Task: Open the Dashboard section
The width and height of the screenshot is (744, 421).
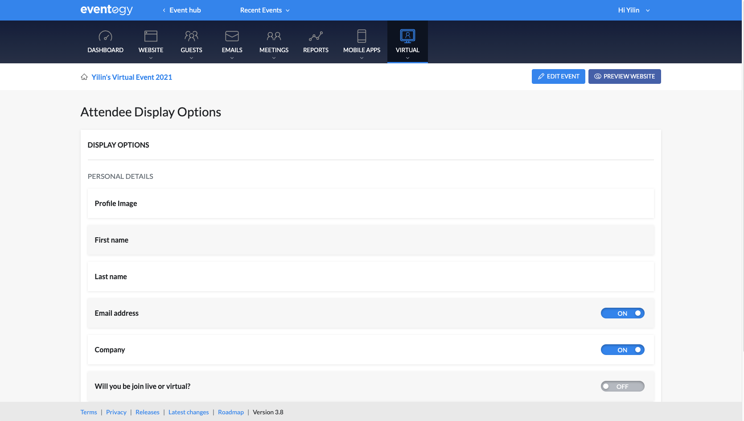Action: pyautogui.click(x=105, y=41)
